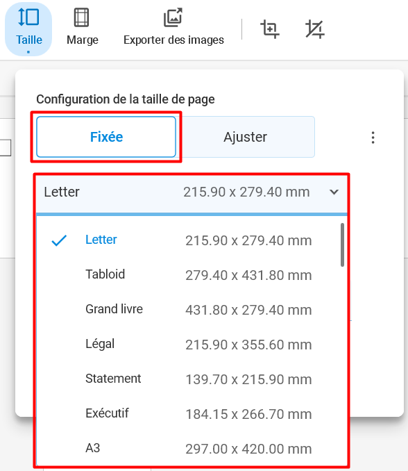Viewport: 408px width, 471px height.
Task: Click the remove crop box icon
Action: 315,29
